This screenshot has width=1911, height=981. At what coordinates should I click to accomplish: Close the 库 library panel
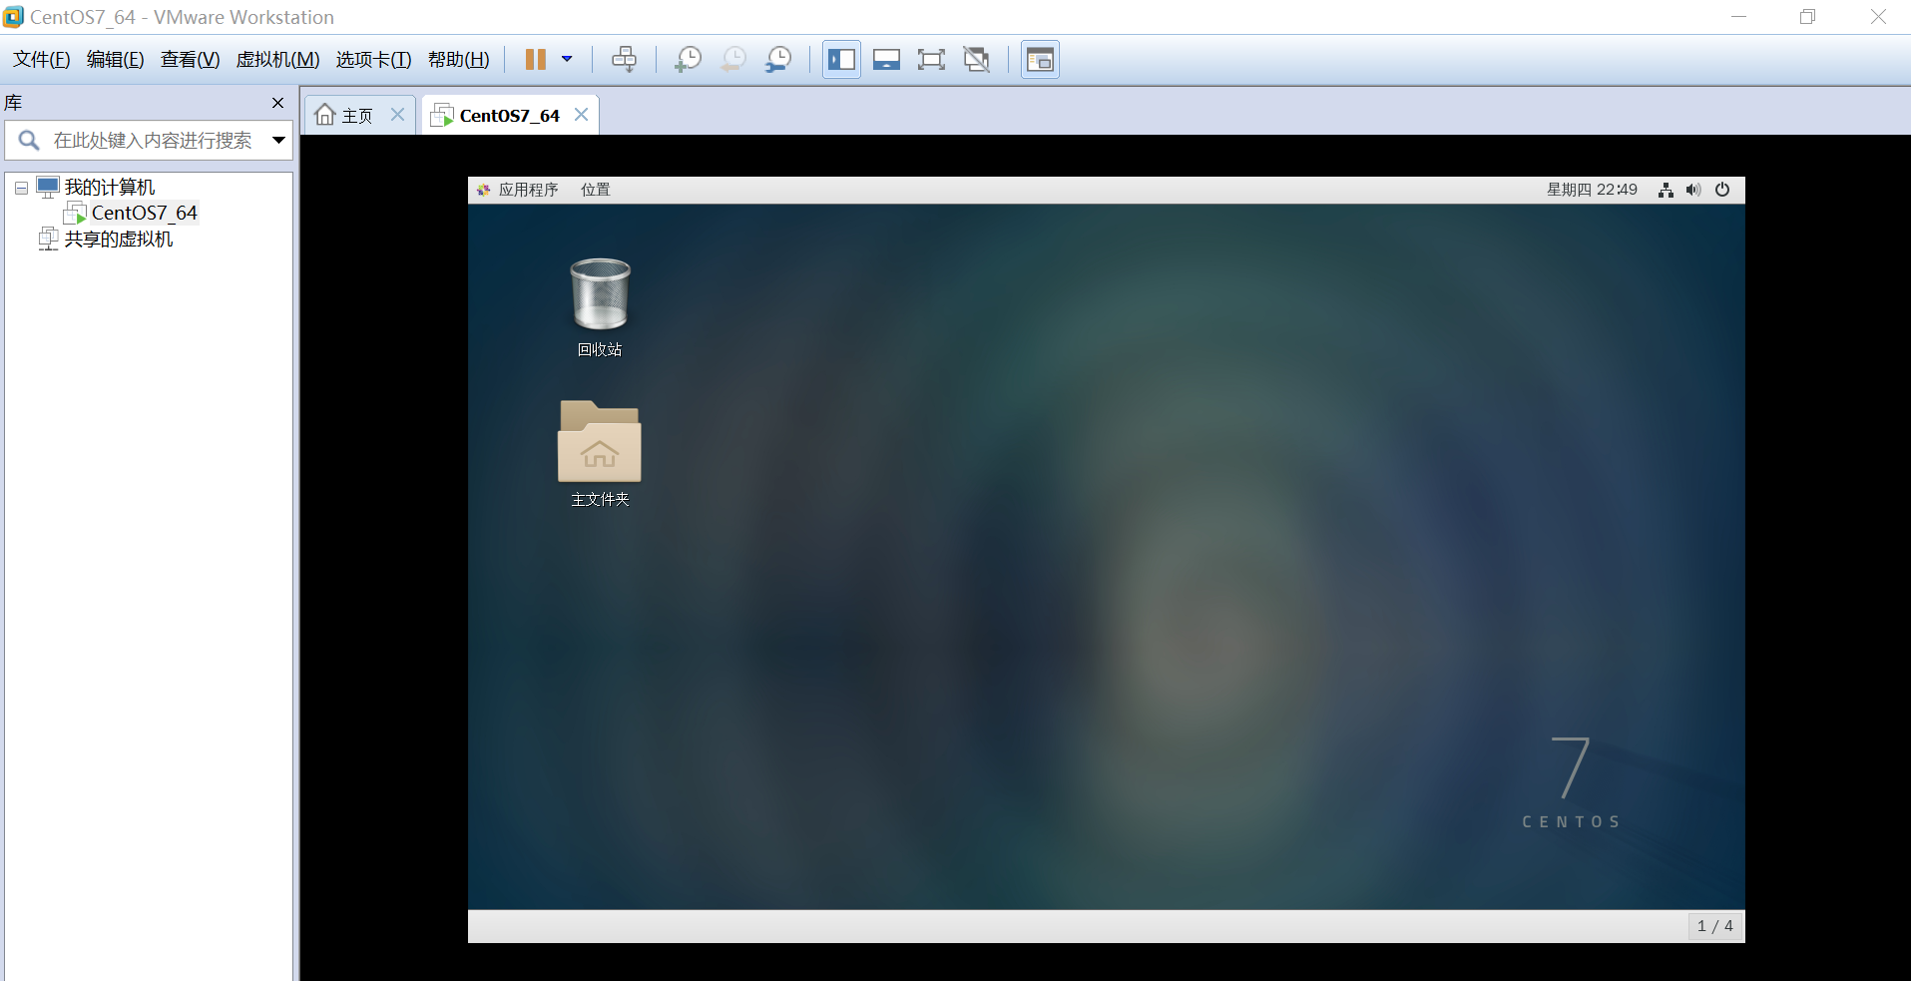[278, 103]
